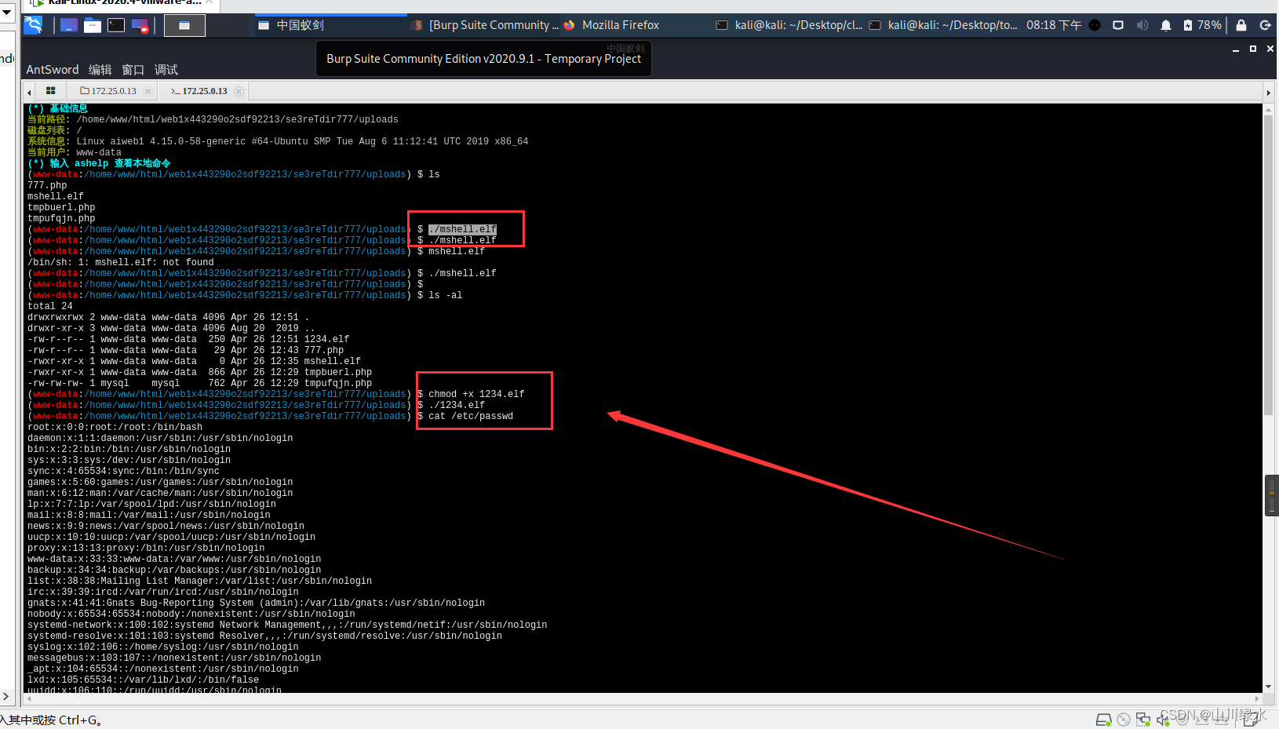Click the 'mshell.elf: not found' error line
The width and height of the screenshot is (1279, 729).
[x=121, y=262]
